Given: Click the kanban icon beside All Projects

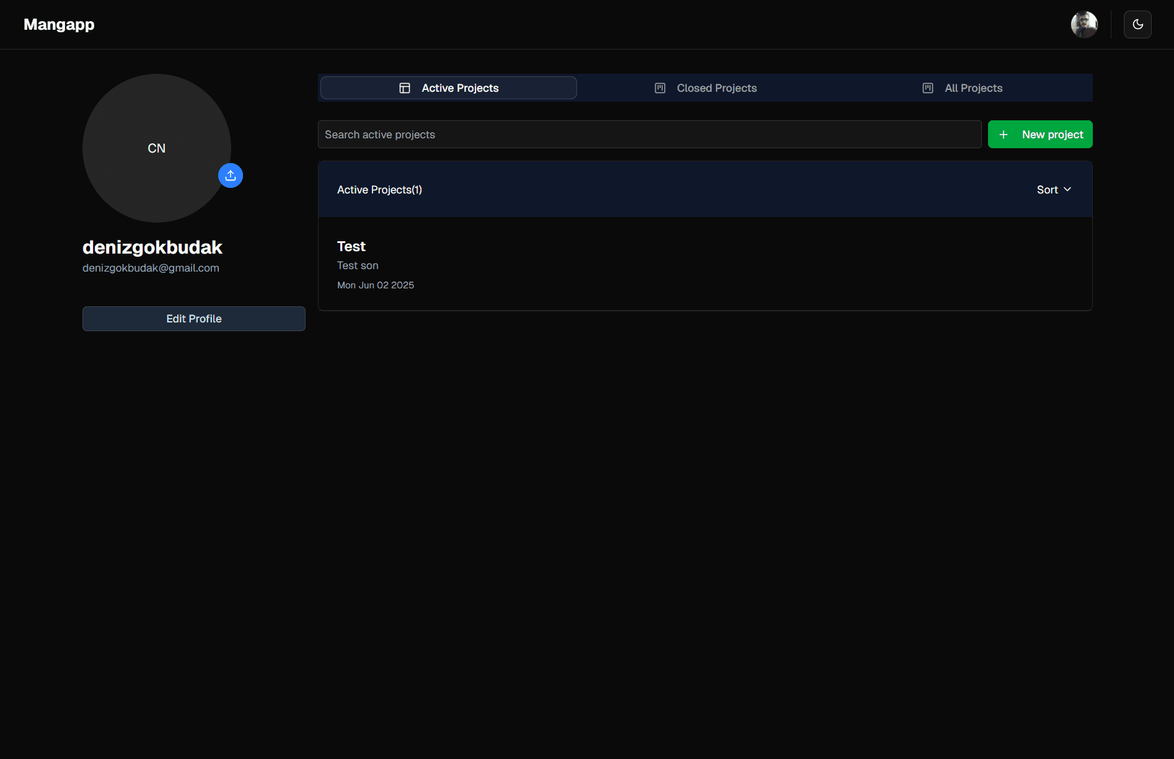Looking at the screenshot, I should (927, 87).
